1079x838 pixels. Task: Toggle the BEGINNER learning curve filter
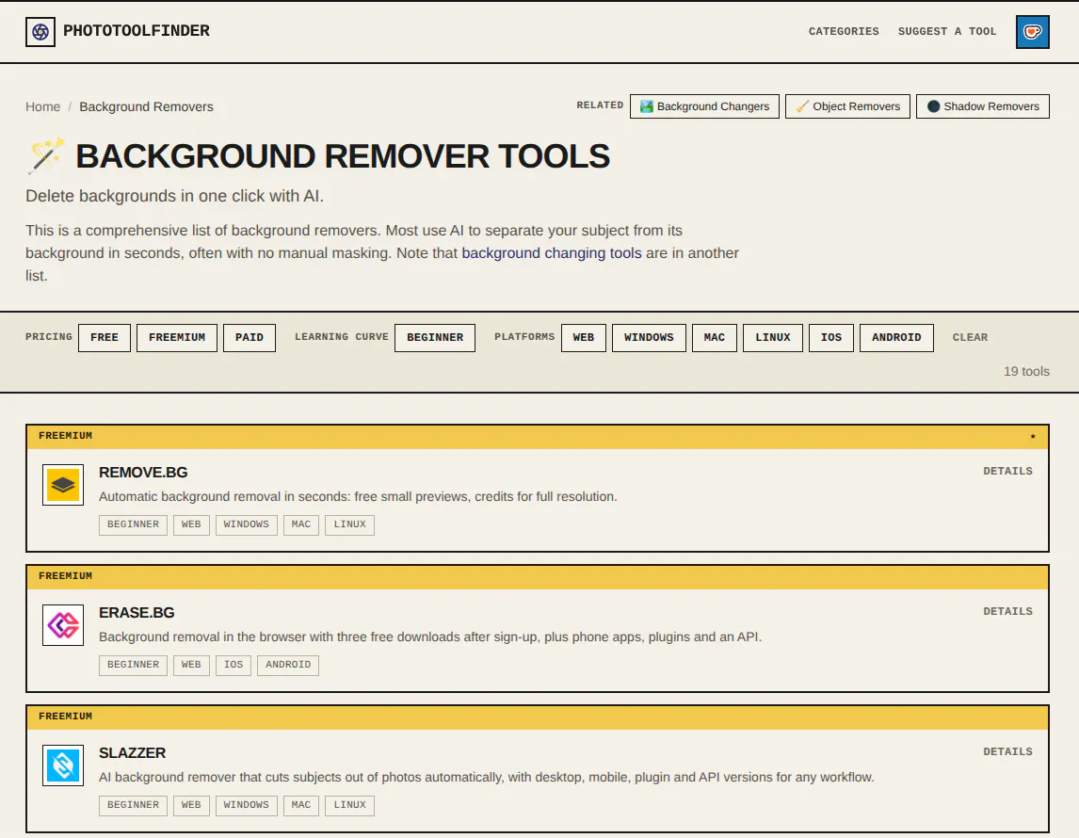coord(435,338)
